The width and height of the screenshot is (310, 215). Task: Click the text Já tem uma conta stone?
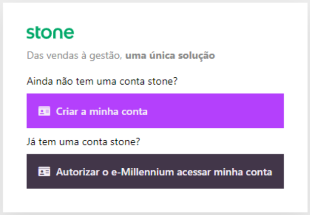[x=84, y=142]
